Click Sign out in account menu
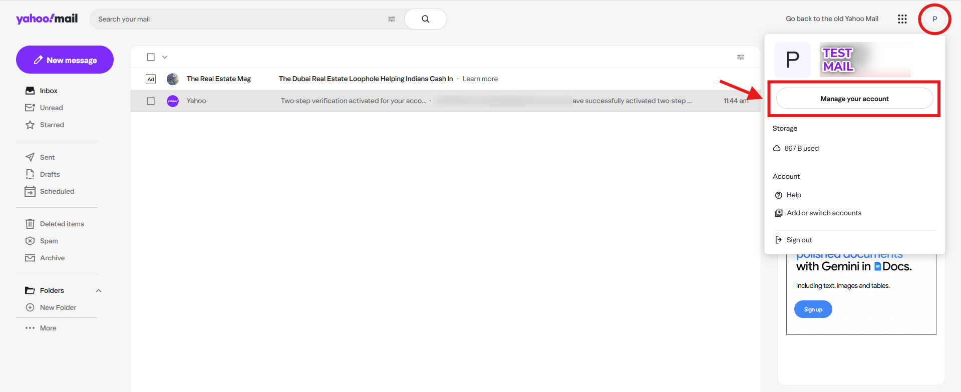Screen dimensions: 961x392 pos(799,240)
